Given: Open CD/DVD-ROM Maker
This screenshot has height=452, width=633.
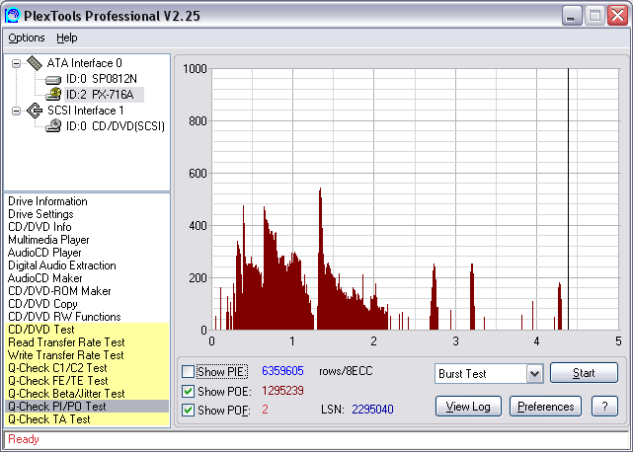Looking at the screenshot, I should tap(59, 291).
